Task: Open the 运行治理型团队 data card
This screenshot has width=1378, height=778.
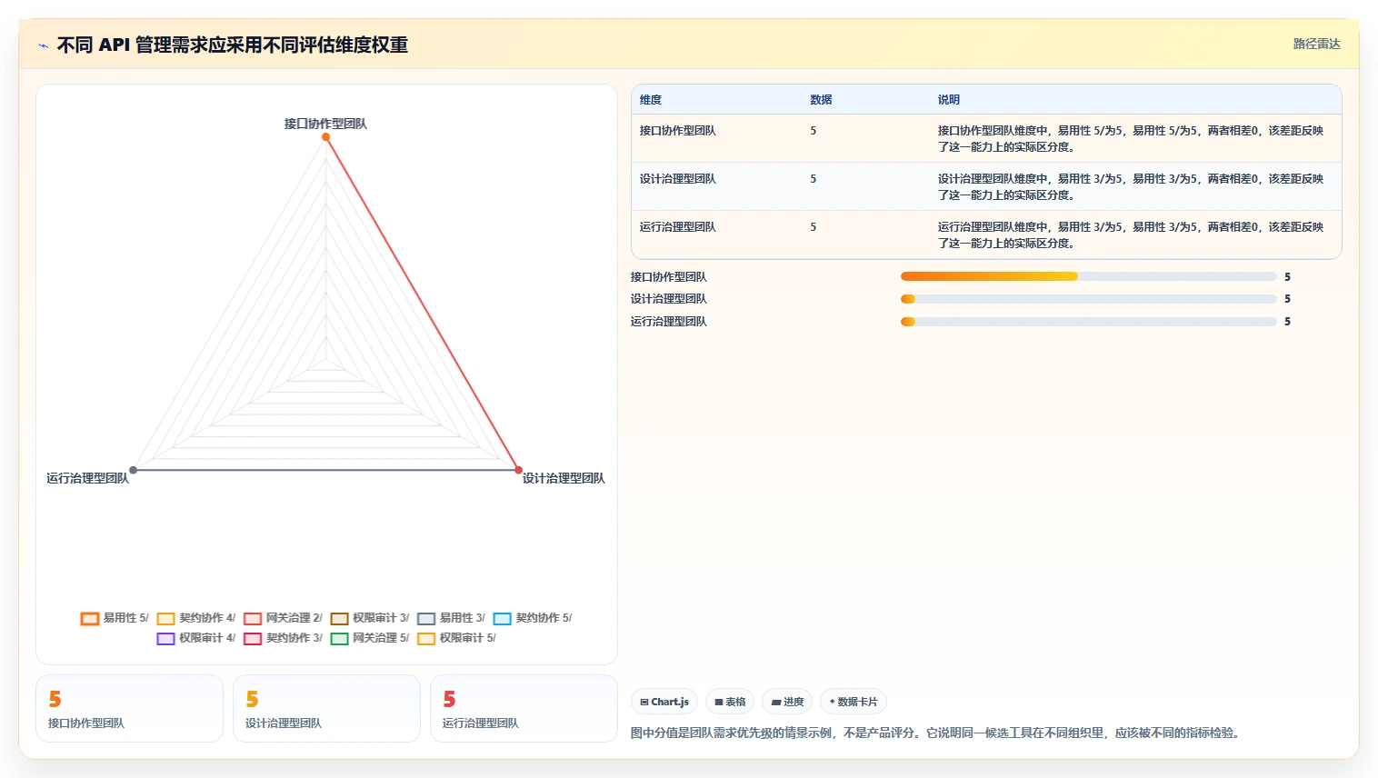Action: 524,709
